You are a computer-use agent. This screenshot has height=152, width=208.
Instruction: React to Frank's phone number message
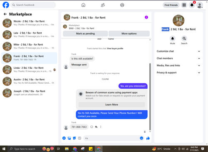[92, 127]
